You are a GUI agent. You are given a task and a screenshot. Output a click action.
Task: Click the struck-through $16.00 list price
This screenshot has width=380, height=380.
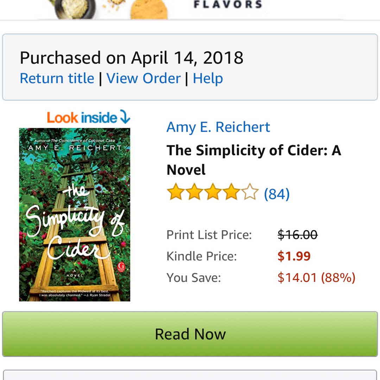point(297,234)
